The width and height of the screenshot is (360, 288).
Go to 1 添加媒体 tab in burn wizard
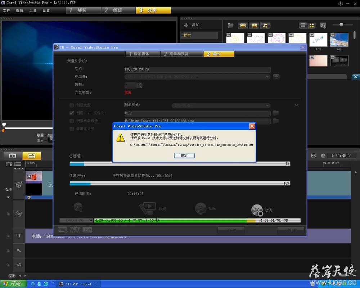point(143,54)
